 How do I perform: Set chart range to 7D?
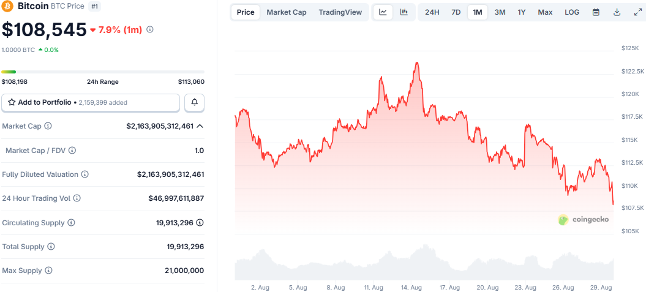coord(456,12)
